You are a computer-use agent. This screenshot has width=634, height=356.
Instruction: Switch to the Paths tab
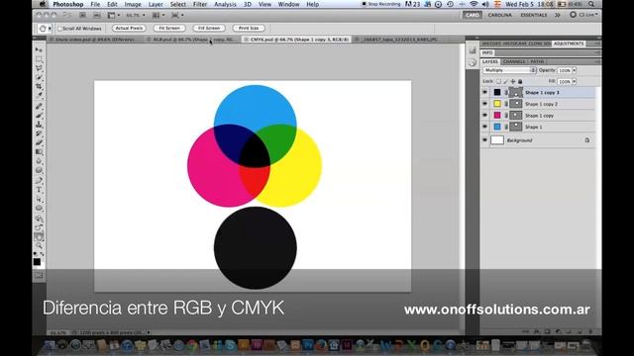click(x=537, y=61)
